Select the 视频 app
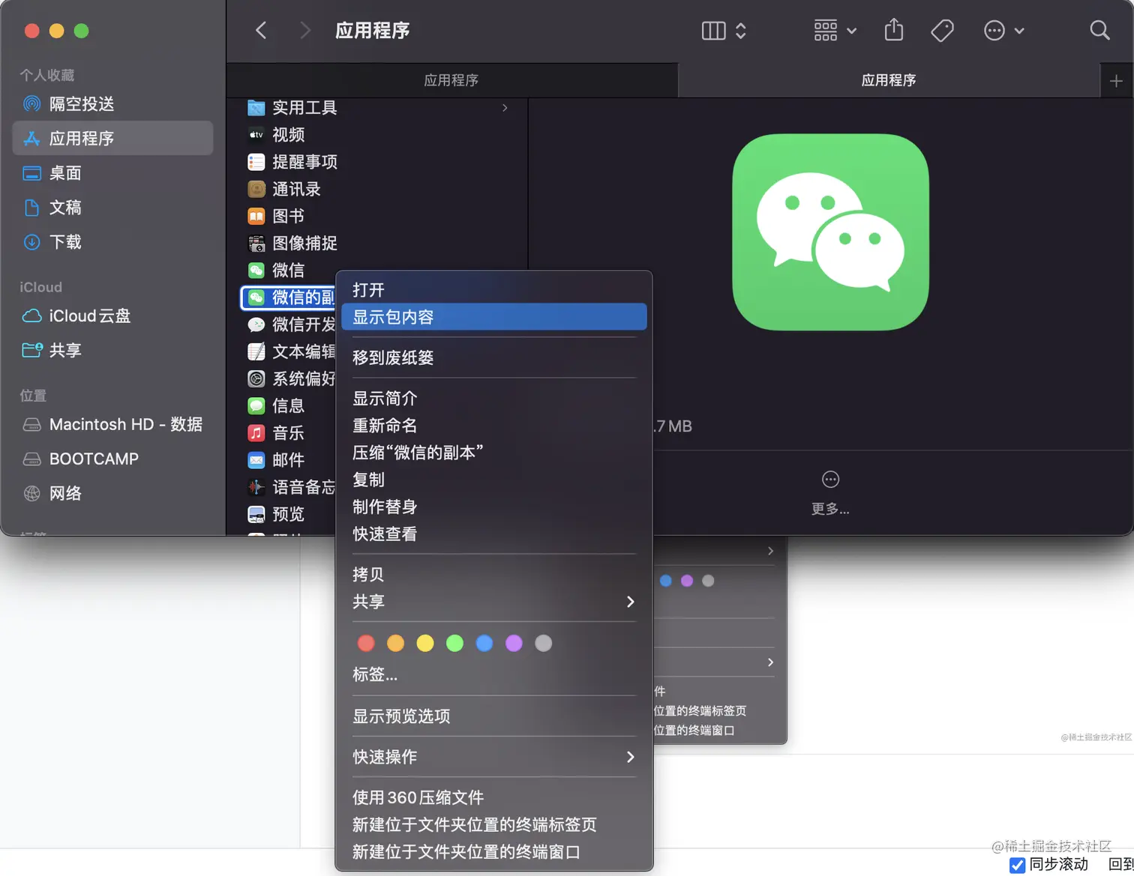Viewport: 1134px width, 876px height. click(x=288, y=135)
